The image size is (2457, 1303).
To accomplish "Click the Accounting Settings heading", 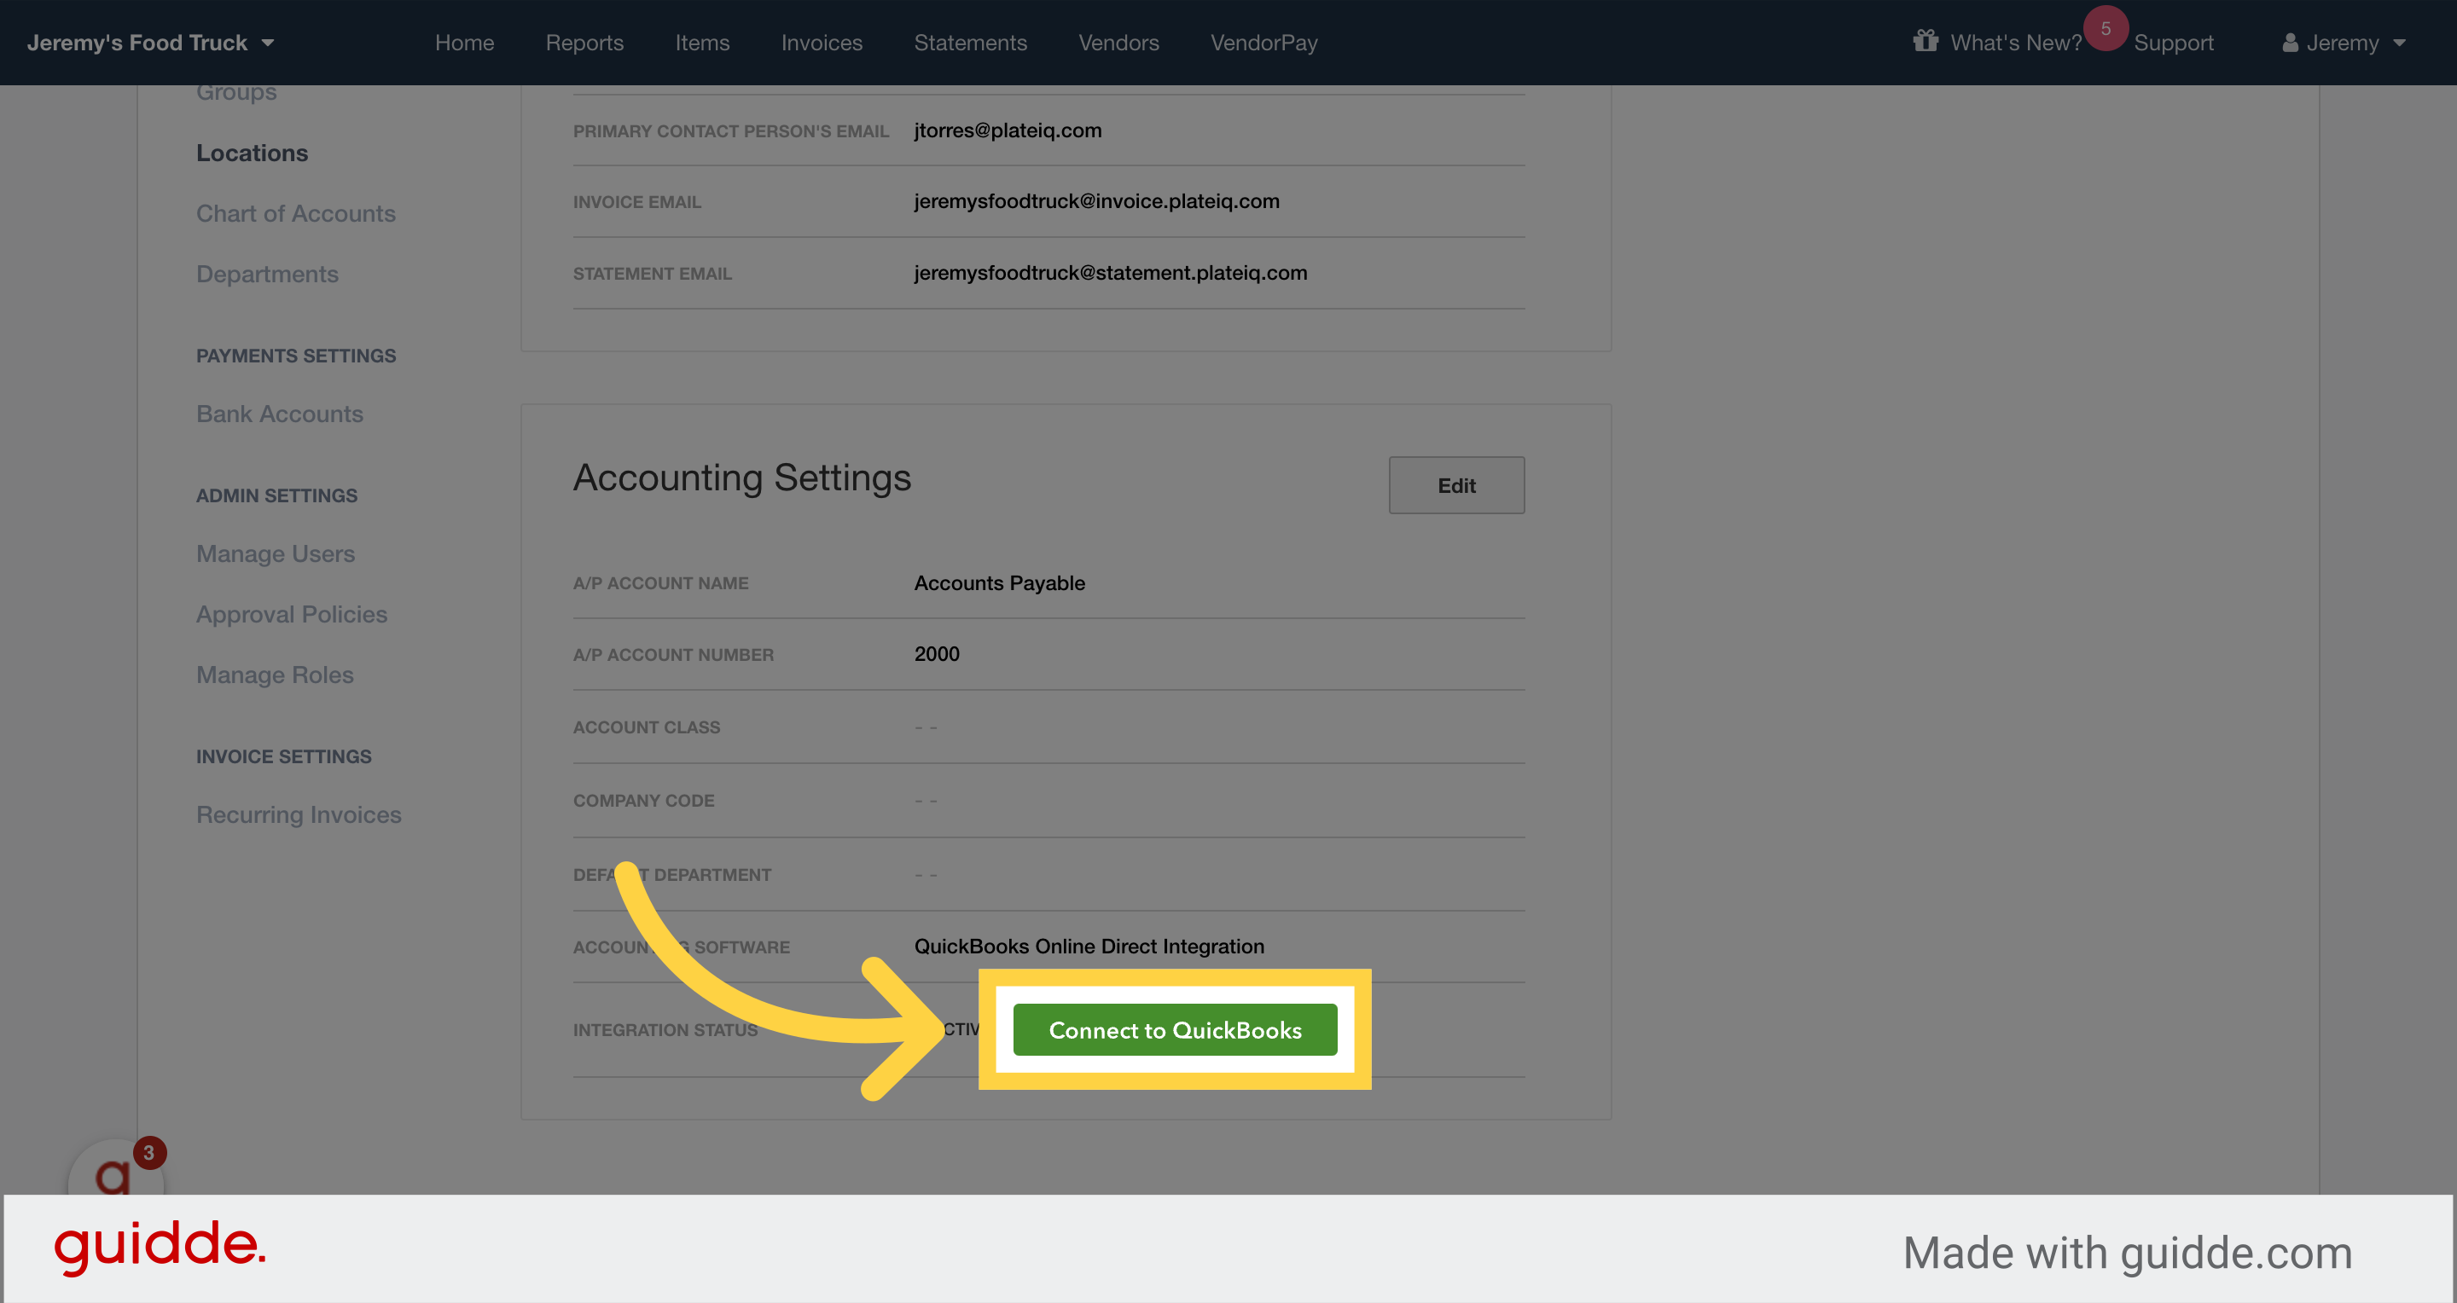I will click(x=742, y=478).
